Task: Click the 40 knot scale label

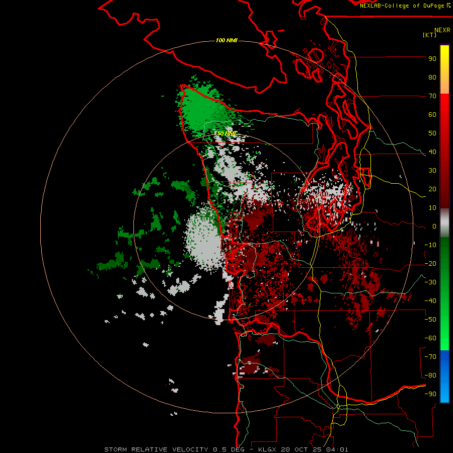Action: [432, 152]
